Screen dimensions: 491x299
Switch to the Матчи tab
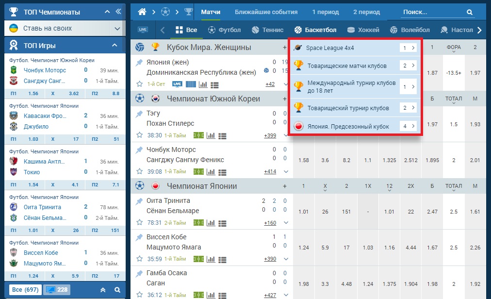click(x=211, y=12)
